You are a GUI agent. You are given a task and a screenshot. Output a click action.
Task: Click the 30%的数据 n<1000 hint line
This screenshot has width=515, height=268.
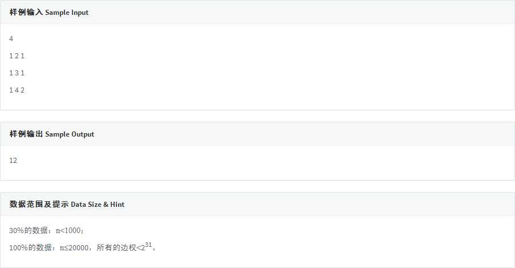pos(46,230)
